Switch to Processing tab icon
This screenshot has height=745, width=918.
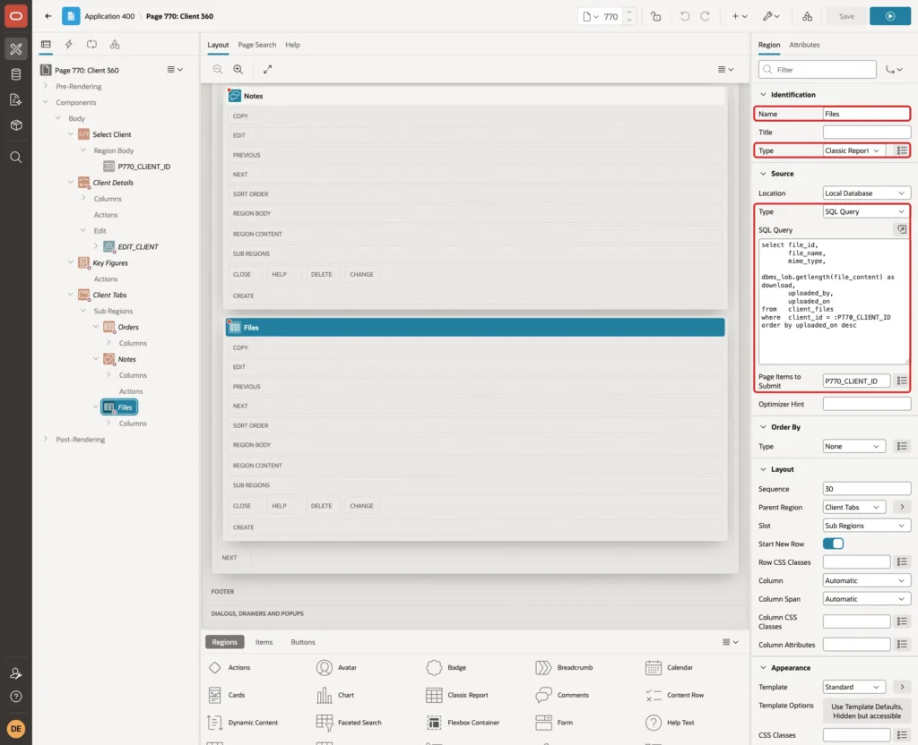92,45
